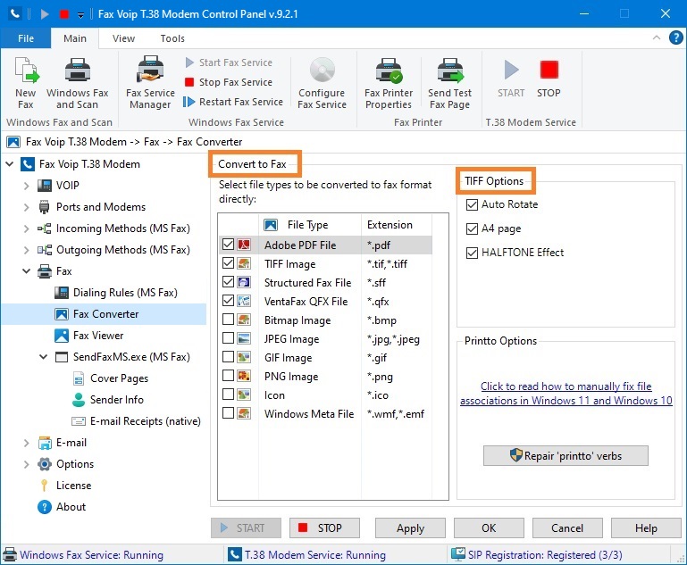
Task: Uncheck VentaFax QFX File checkbox
Action: pyautogui.click(x=228, y=301)
